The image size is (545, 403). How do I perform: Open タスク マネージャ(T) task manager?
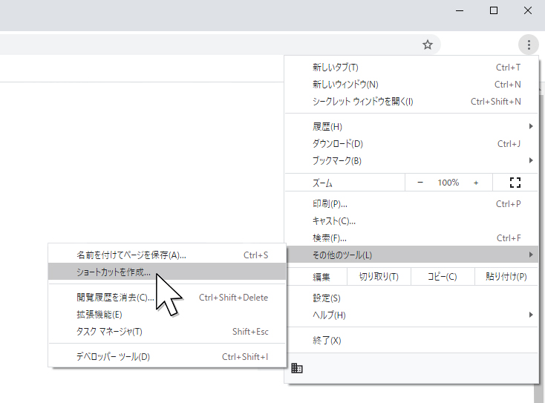pos(109,332)
